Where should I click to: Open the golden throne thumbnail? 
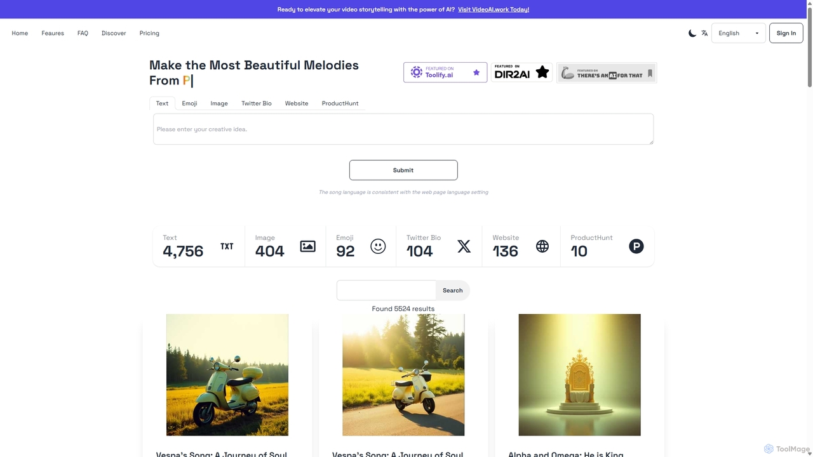(579, 374)
